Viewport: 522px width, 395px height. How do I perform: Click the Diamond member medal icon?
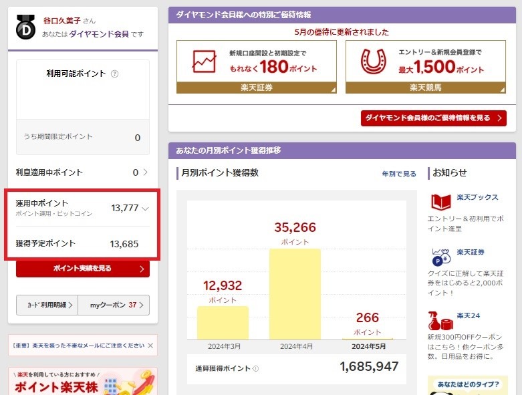25,27
